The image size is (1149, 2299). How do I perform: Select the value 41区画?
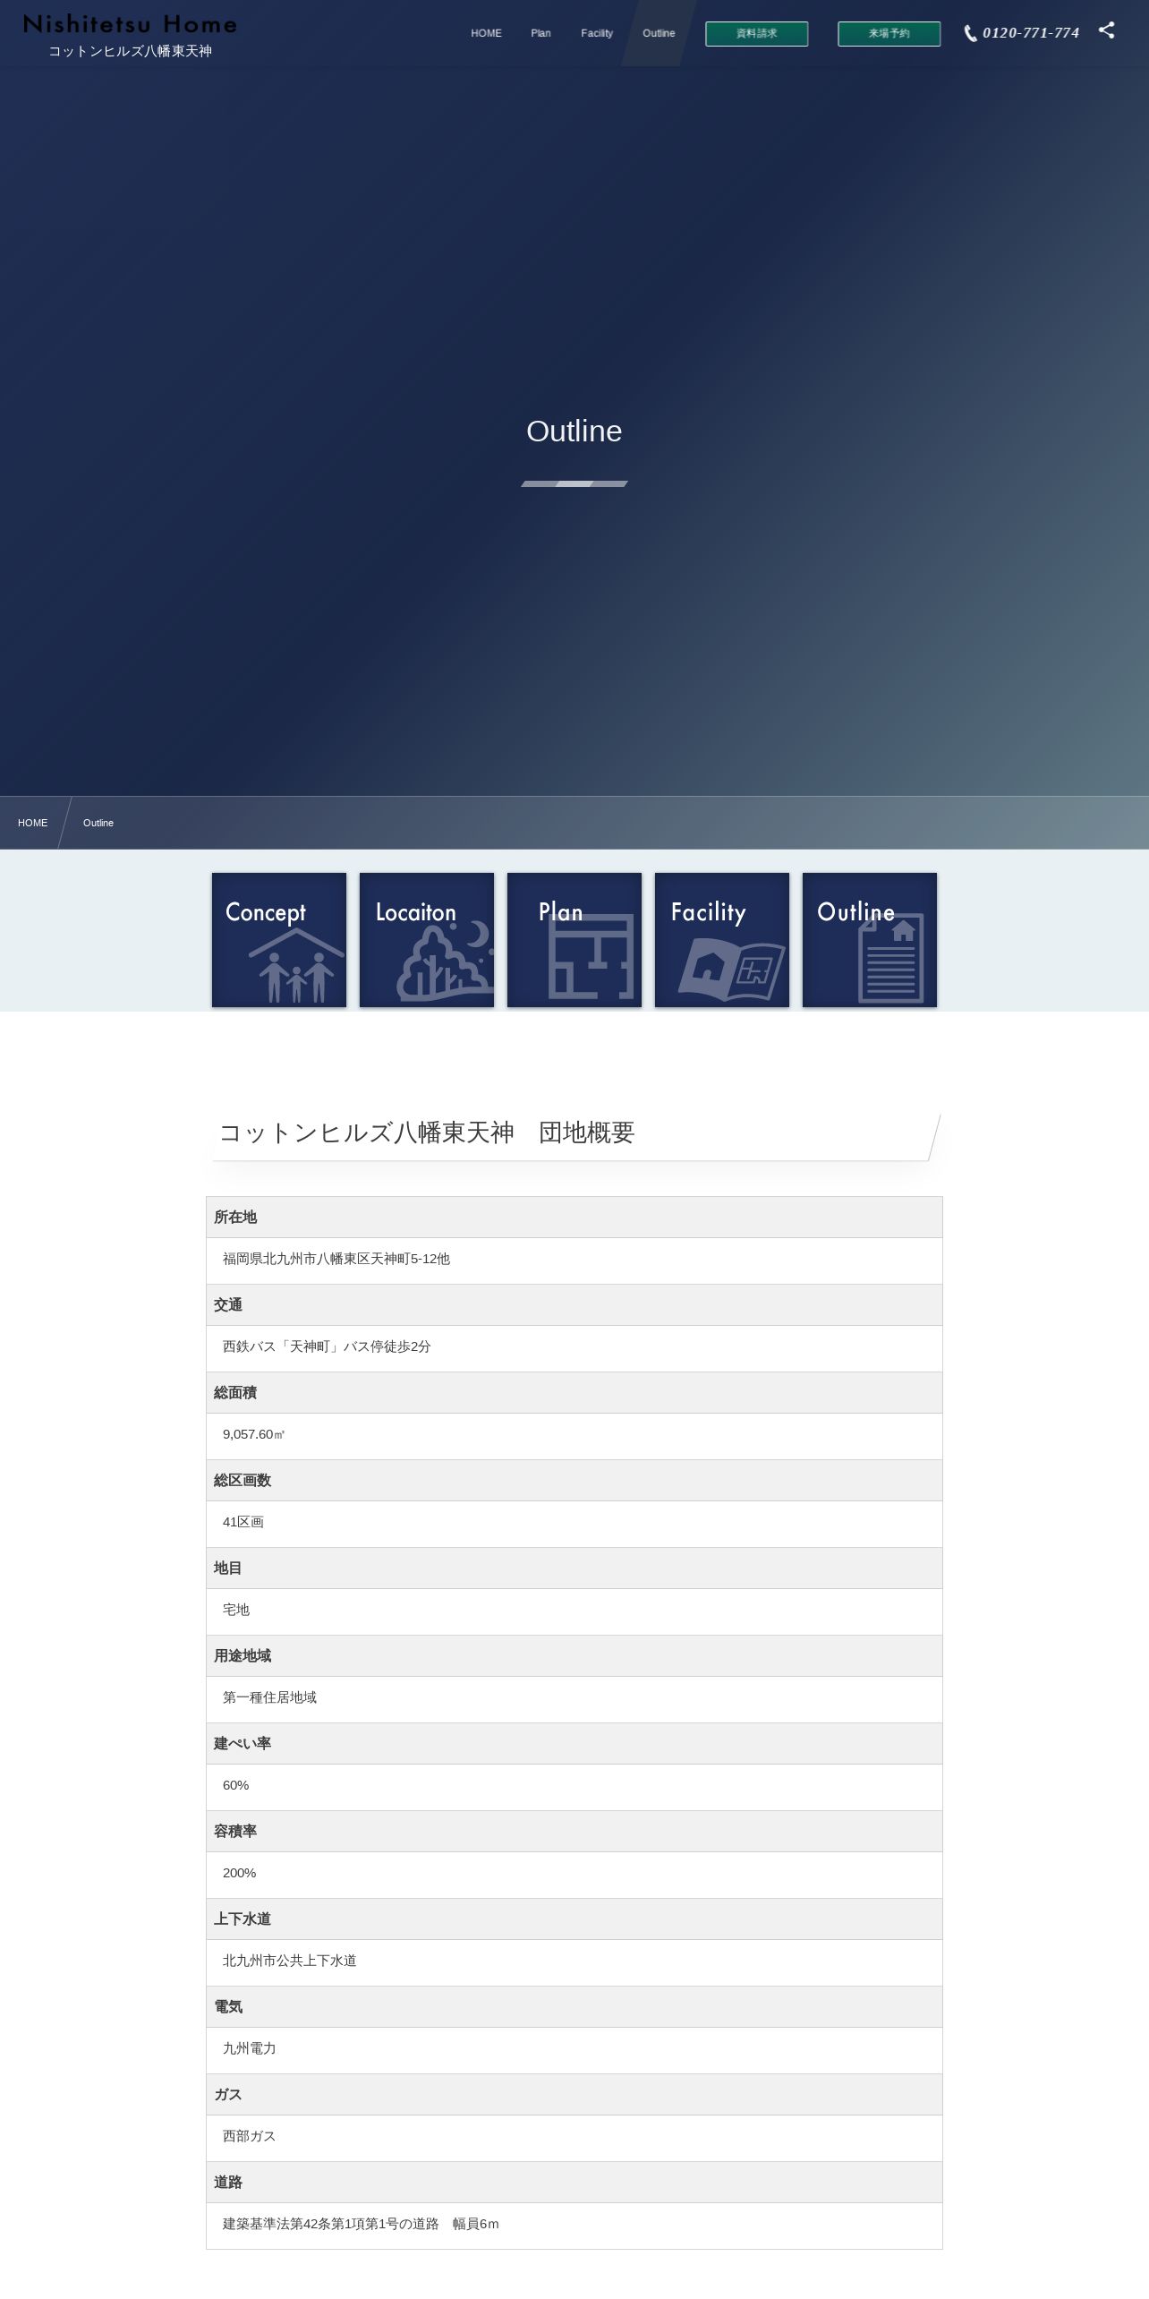(x=243, y=1522)
